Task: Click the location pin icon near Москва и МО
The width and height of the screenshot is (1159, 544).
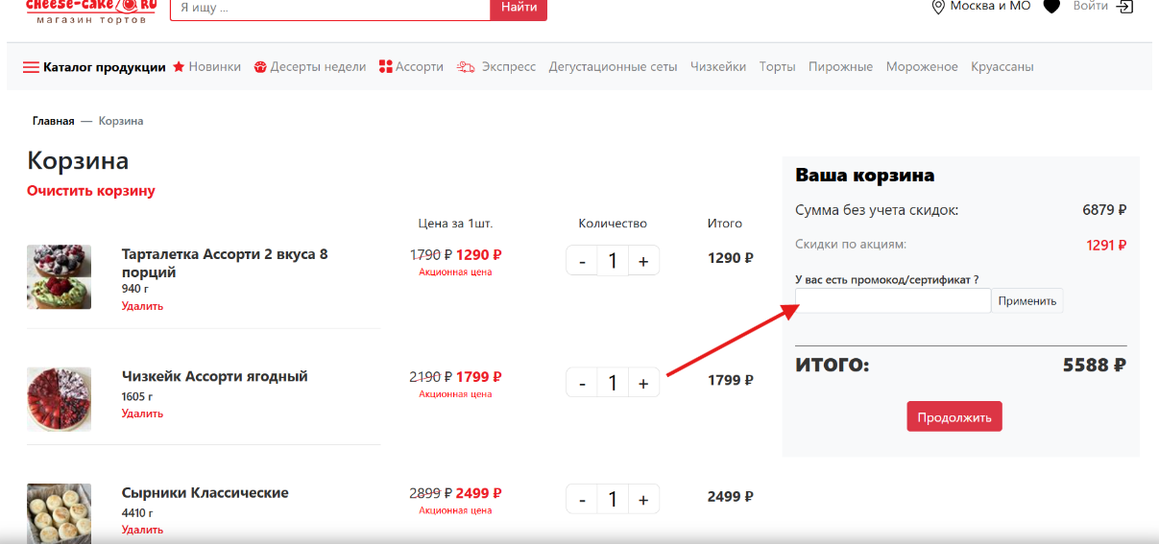Action: [x=938, y=7]
